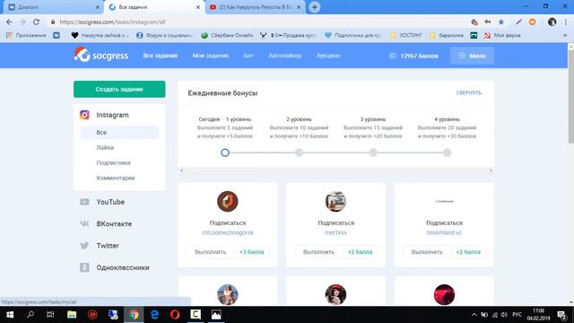Open mfcsolnechnogorsk profile link
Image resolution: width=574 pixels, height=323 pixels.
click(x=228, y=232)
